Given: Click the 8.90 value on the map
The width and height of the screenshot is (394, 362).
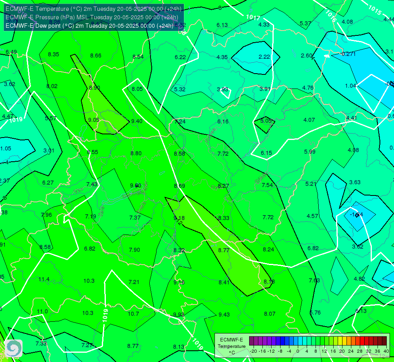Looking at the screenshot, I should coord(95,88).
